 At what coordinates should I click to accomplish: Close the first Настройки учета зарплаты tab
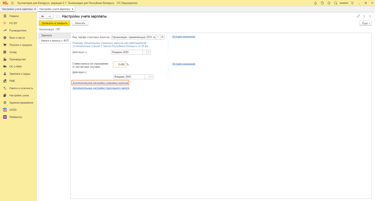click(x=35, y=9)
